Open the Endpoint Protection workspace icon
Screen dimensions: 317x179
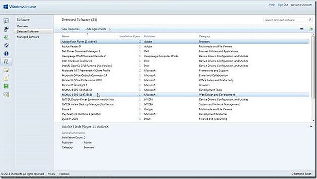[x=6, y=45]
